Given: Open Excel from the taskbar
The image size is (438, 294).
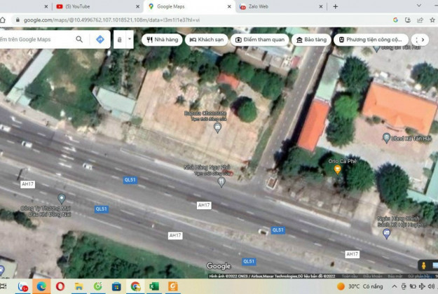Looking at the screenshot, I should point(154,286).
